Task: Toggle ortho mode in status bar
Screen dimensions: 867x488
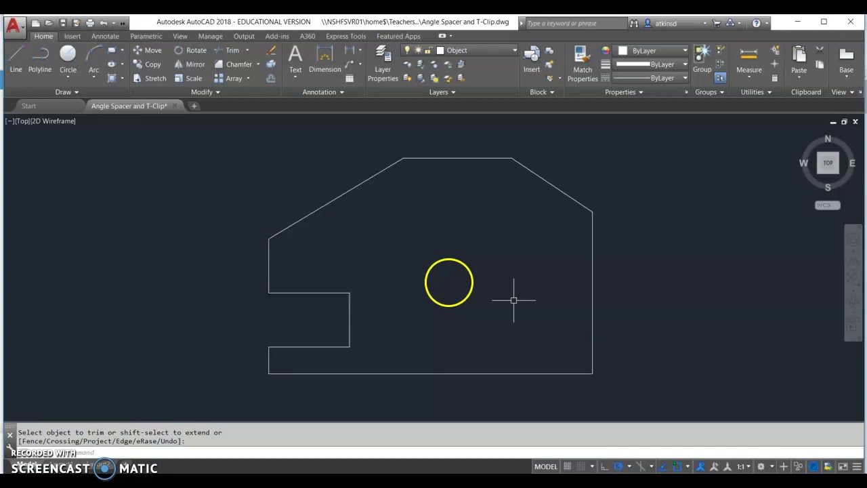Action: pyautogui.click(x=604, y=466)
